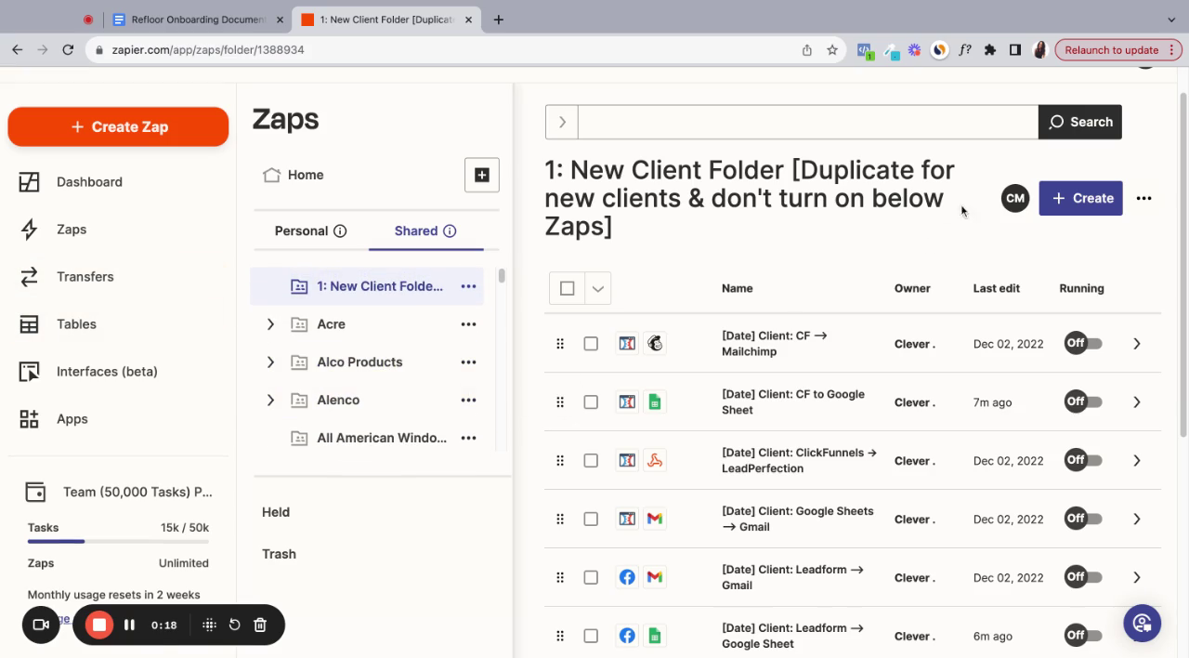Click the Zaps lightning bolt icon

[30, 230]
